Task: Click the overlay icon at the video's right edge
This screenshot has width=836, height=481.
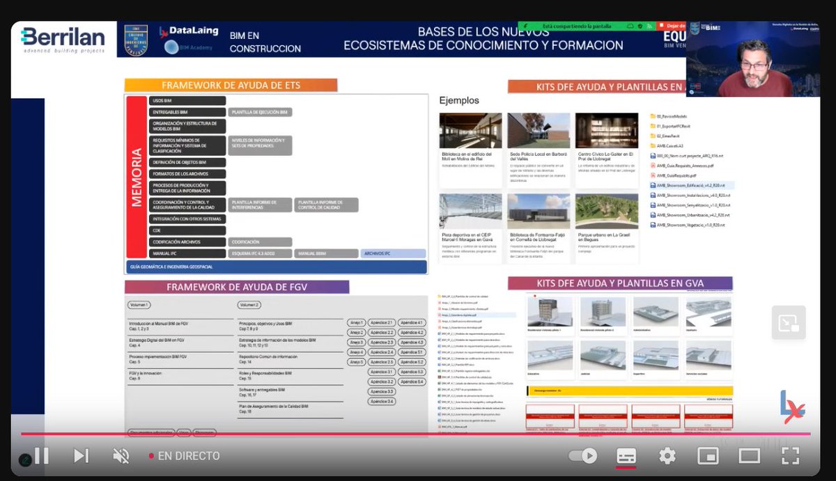Action: tap(789, 323)
